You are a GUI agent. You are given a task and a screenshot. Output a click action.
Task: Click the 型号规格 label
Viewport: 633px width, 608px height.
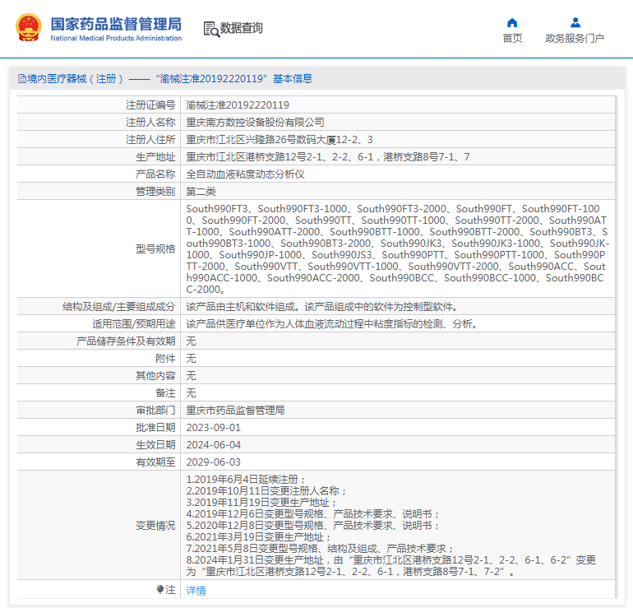(x=155, y=248)
